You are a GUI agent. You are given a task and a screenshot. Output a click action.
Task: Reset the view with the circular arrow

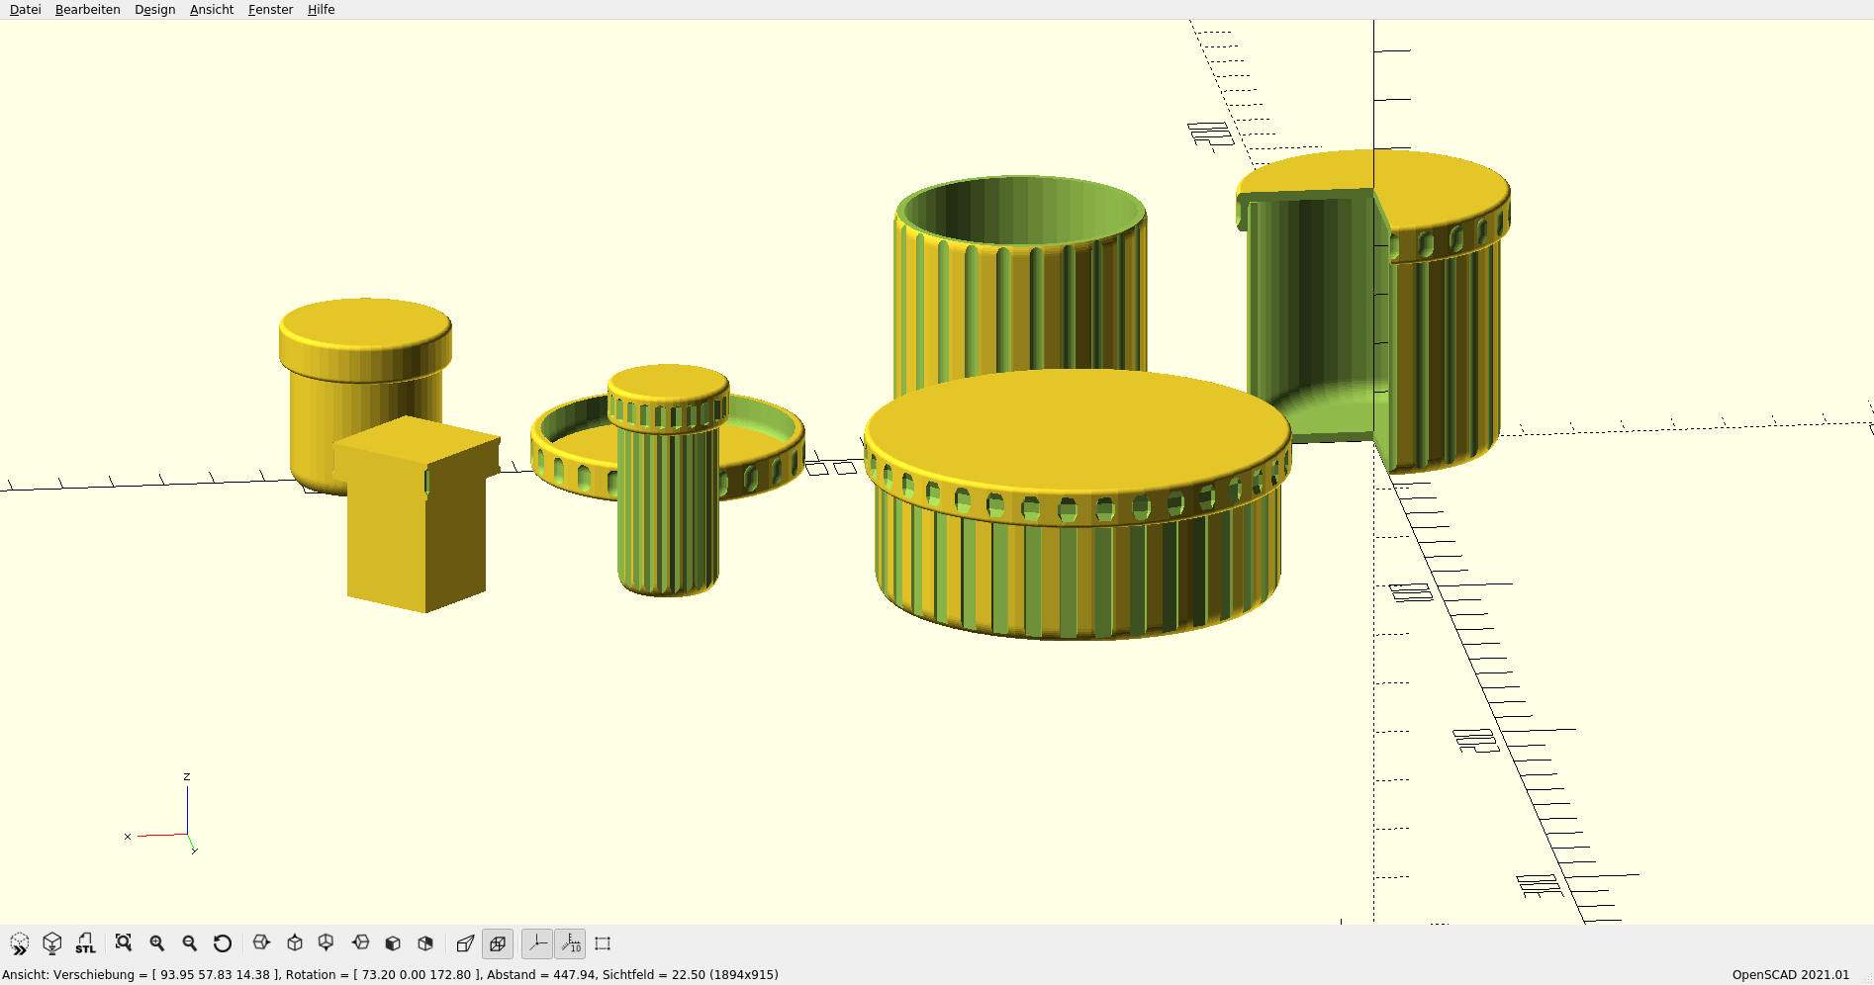click(x=223, y=943)
